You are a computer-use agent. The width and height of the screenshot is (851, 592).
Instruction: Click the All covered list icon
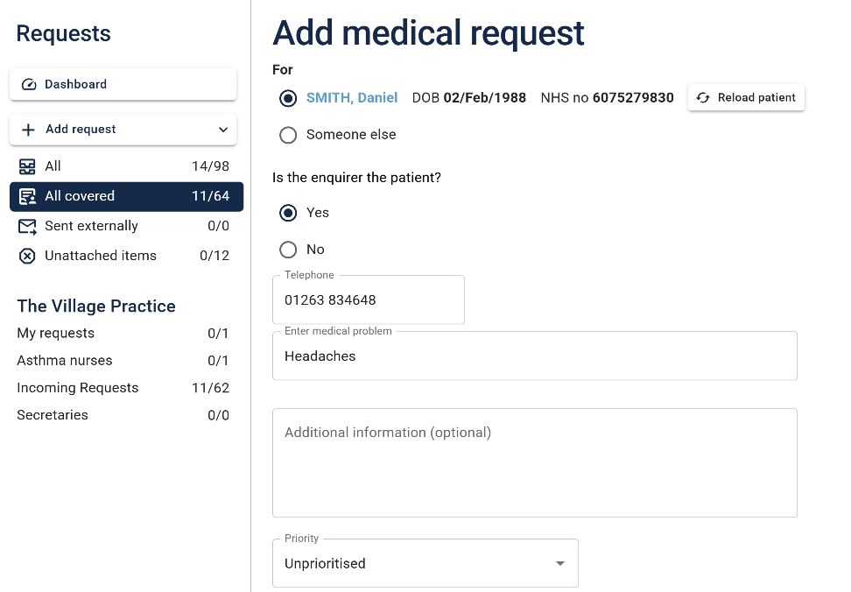click(x=27, y=196)
